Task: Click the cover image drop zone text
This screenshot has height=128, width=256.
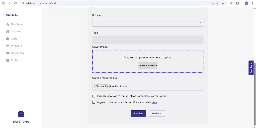Action: (148, 57)
